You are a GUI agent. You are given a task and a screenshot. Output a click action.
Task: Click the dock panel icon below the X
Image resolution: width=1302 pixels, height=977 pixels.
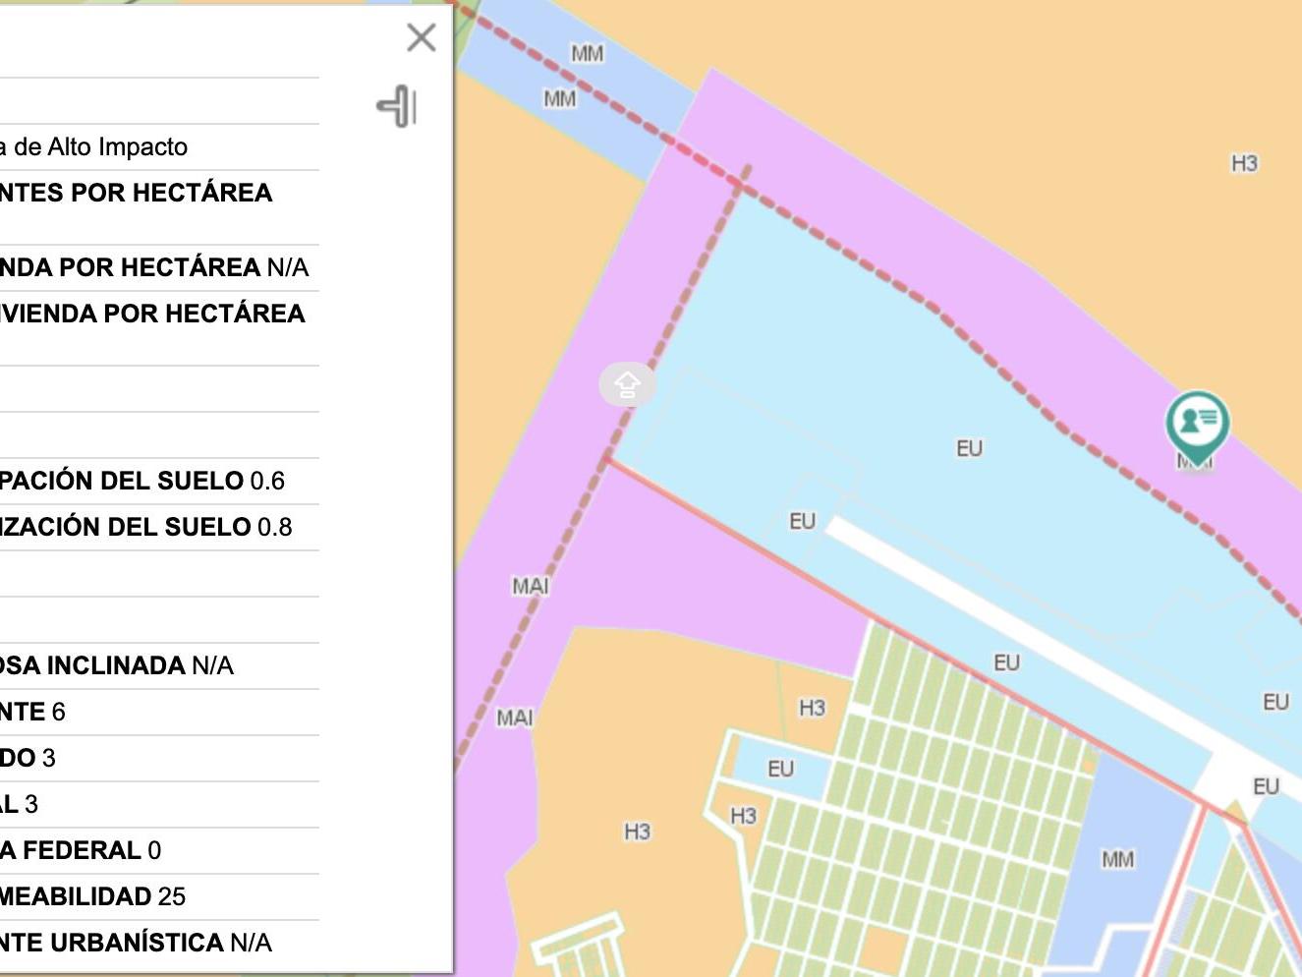(397, 106)
